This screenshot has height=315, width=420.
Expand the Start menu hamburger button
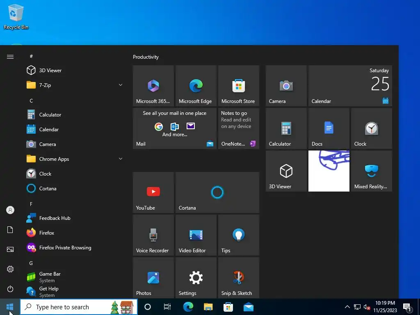point(10,57)
